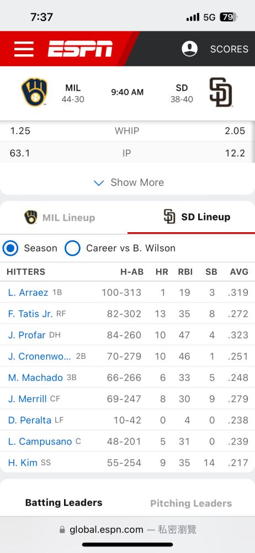The height and width of the screenshot is (553, 255).
Task: Tap the padlock icon in address bar
Action: pyautogui.click(x=62, y=530)
